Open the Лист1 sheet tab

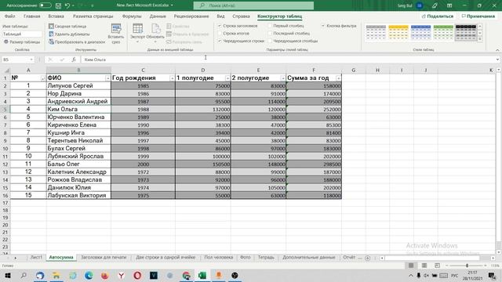pyautogui.click(x=36, y=258)
